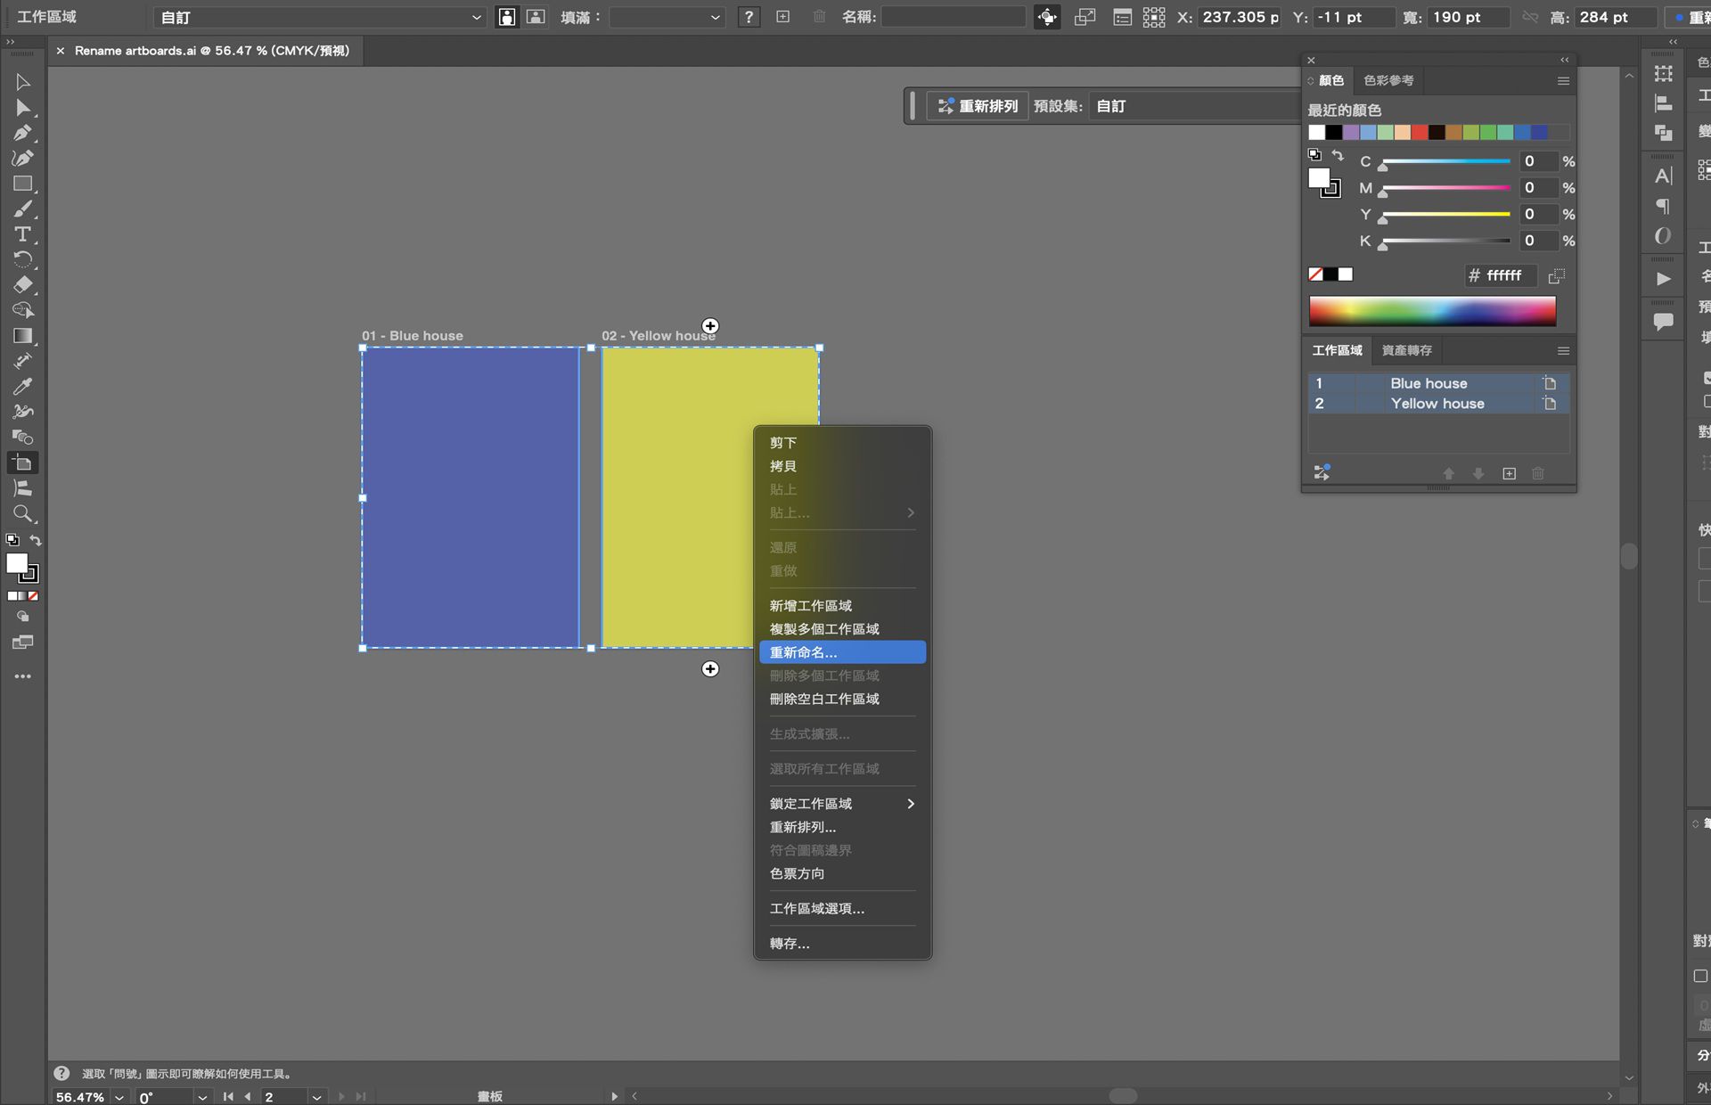Viewport: 1711px width, 1105px height.
Task: Select the Type tool
Action: tap(22, 234)
